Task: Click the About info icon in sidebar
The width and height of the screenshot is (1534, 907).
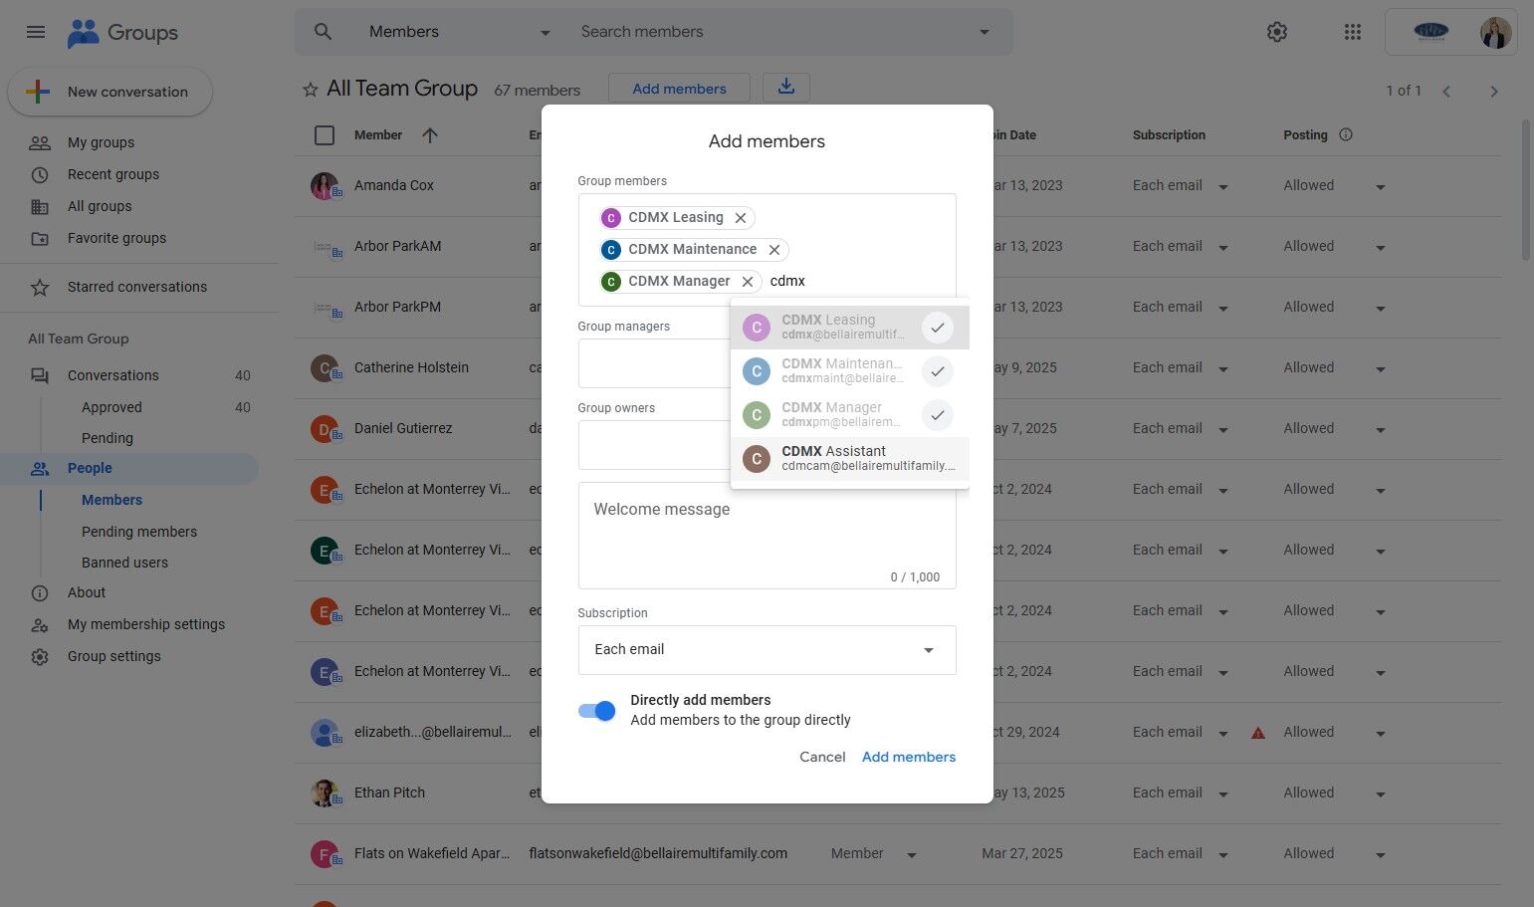Action: pyautogui.click(x=40, y=592)
